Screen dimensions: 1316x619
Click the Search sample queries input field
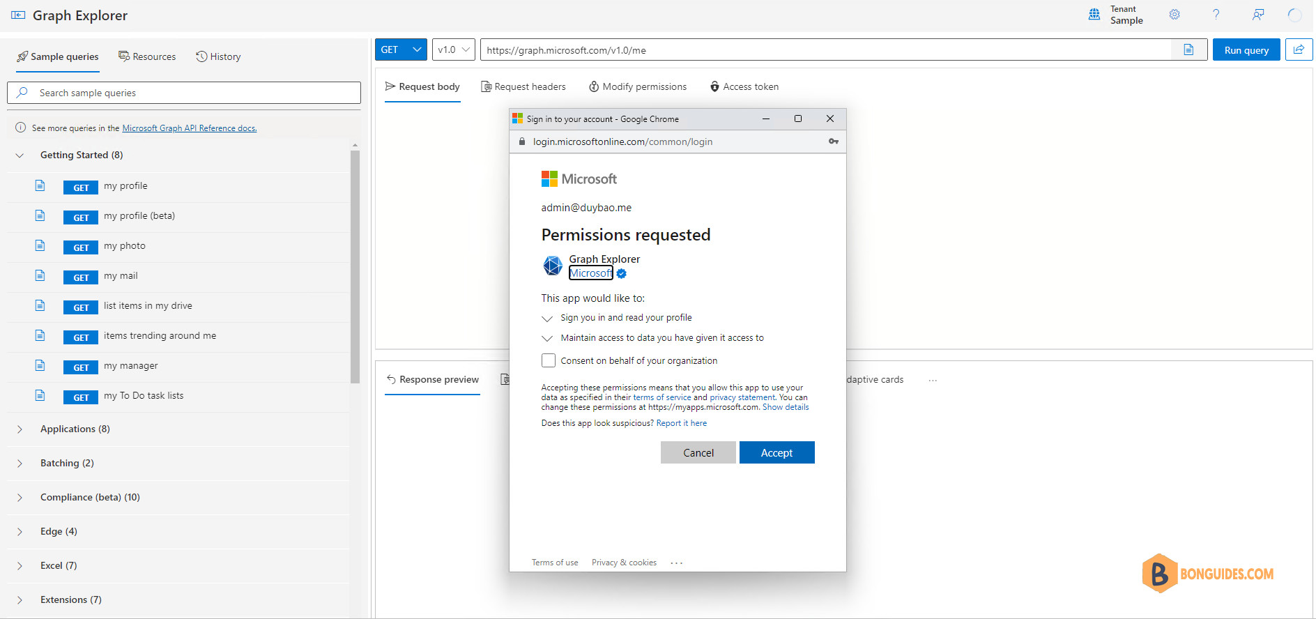184,93
